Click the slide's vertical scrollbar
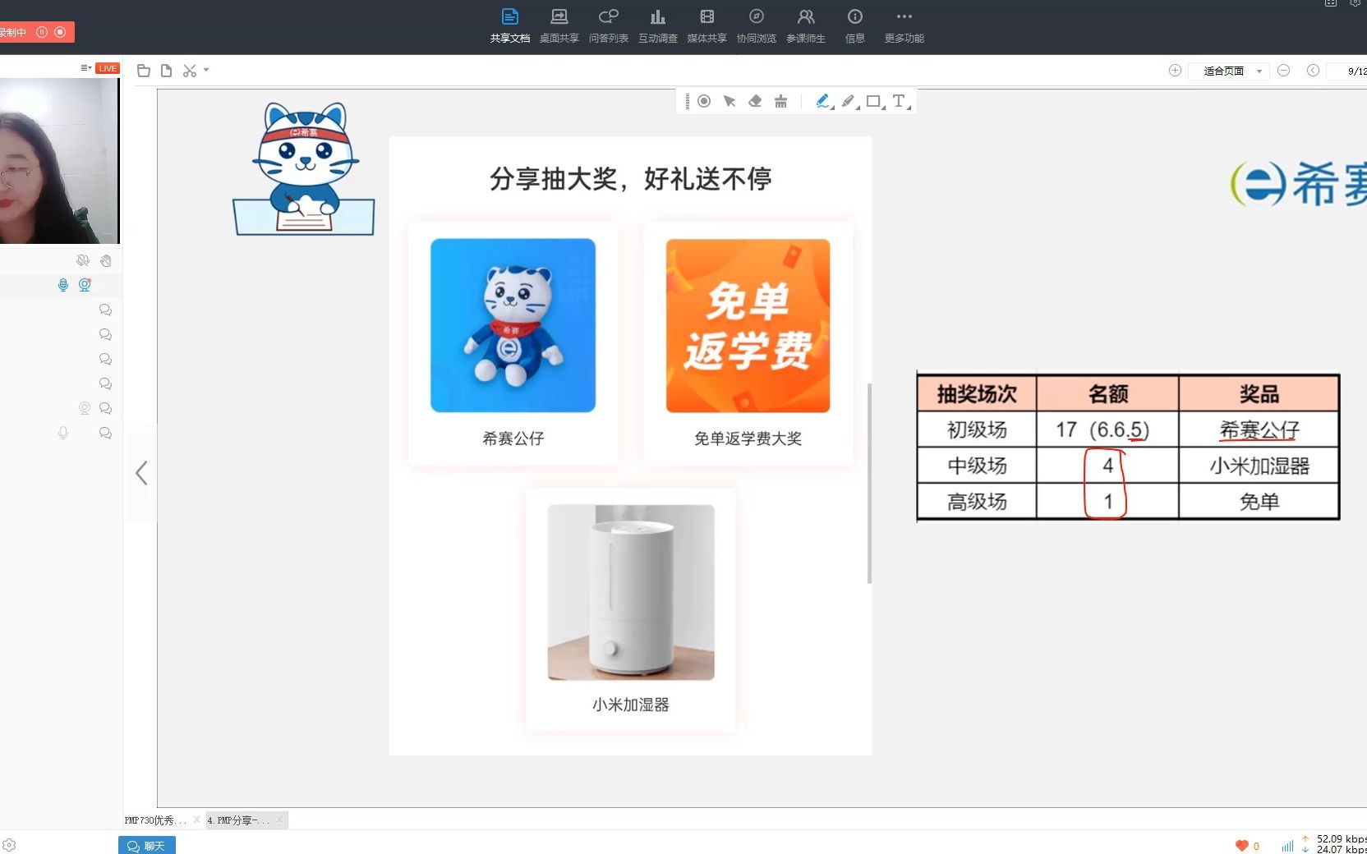Screen dimensions: 1367x854 (x=869, y=483)
